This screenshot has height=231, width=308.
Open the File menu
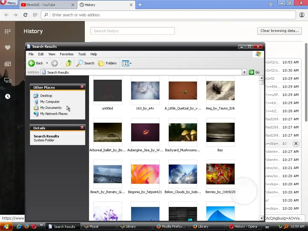point(31,54)
